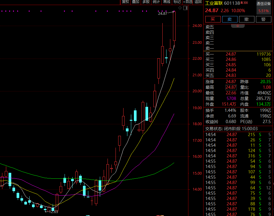Click the 12.63 low price marker
This screenshot has width=274, height=216.
point(53,212)
